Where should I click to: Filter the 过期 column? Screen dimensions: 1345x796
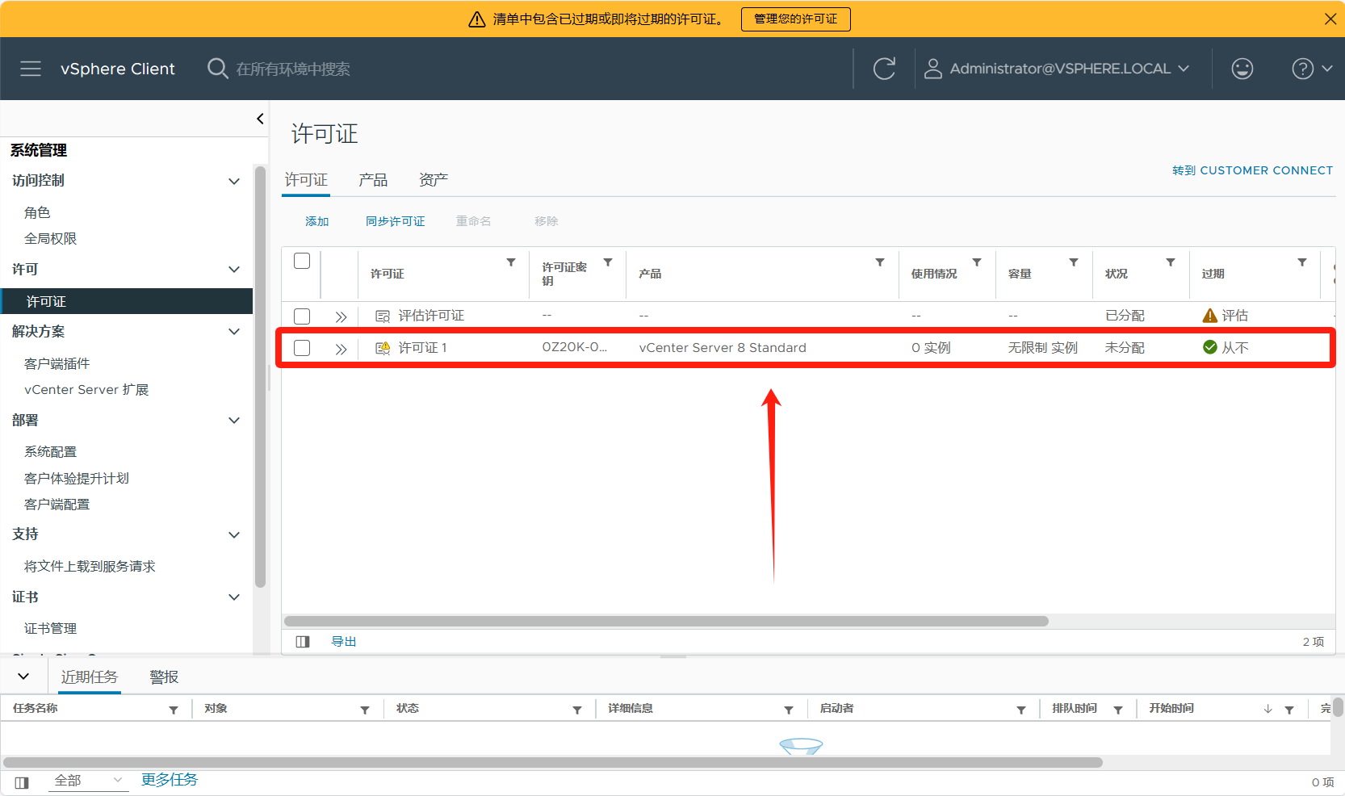(x=1302, y=262)
